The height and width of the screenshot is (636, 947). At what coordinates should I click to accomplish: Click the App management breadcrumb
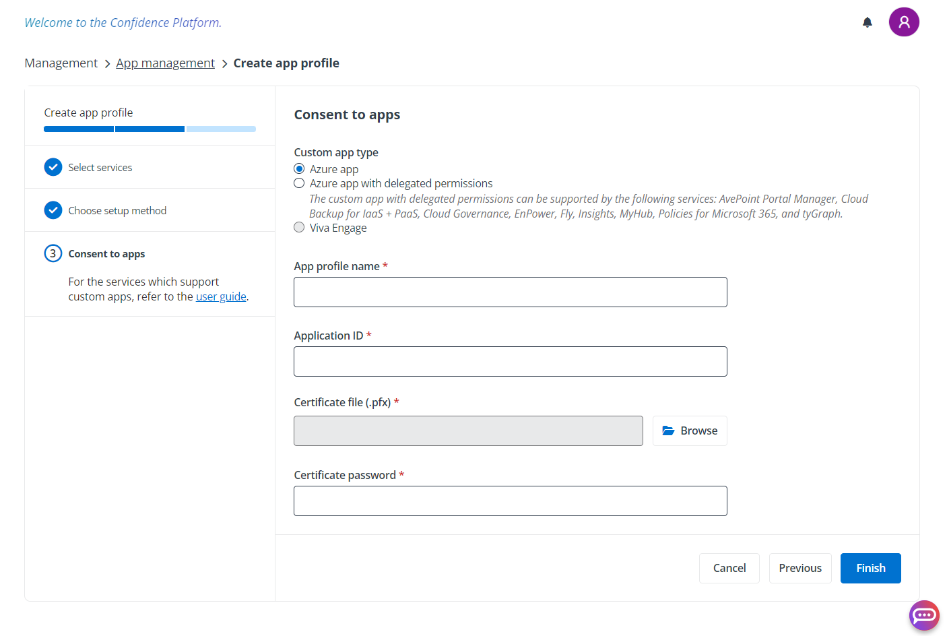(165, 63)
